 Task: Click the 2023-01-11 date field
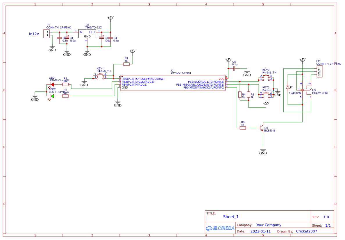pos(260,231)
